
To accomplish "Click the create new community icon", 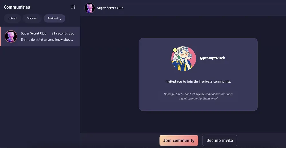I will tap(73, 7).
